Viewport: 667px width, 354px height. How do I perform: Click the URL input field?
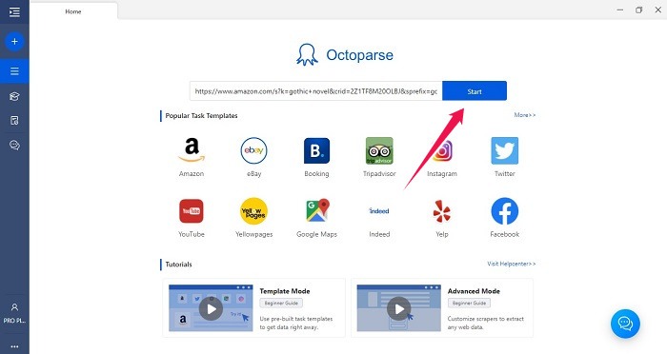click(x=316, y=91)
